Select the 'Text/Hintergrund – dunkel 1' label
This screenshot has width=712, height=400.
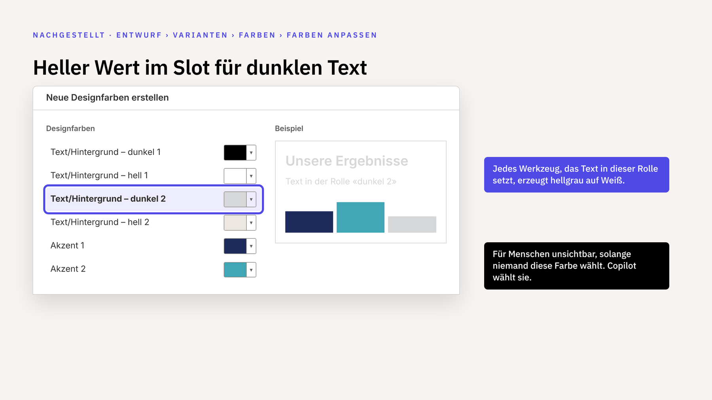pos(106,152)
